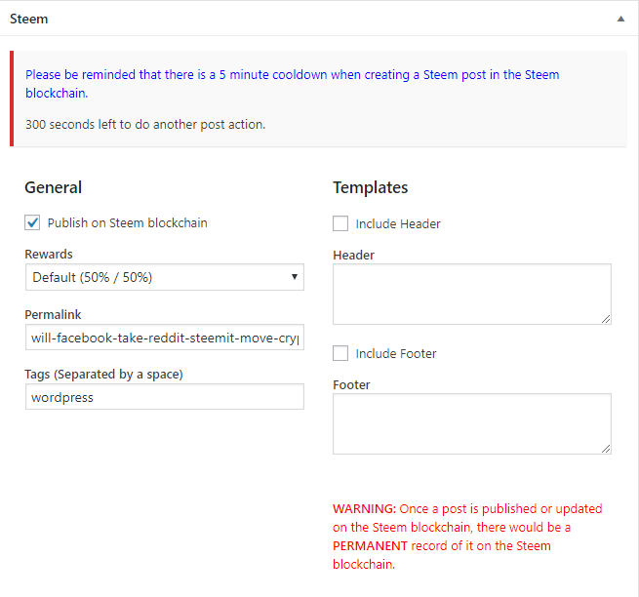
Task: Grab the Header textarea resize handle
Action: pyautogui.click(x=606, y=320)
